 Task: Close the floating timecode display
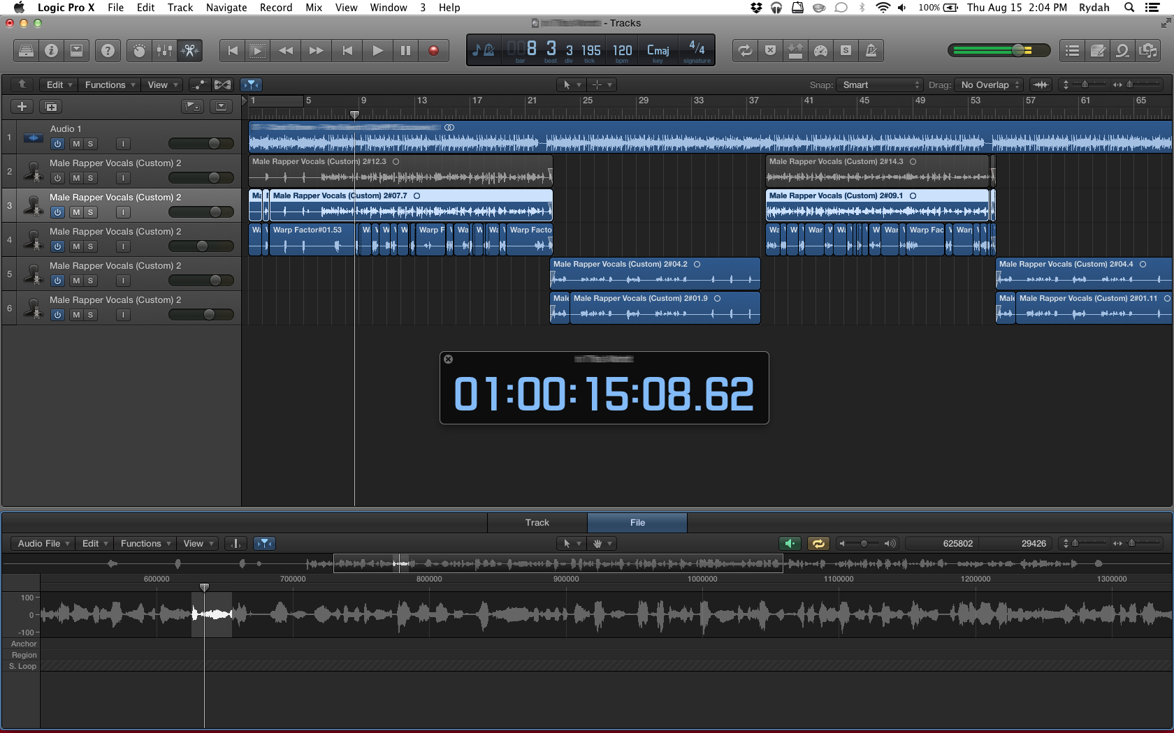click(x=449, y=360)
